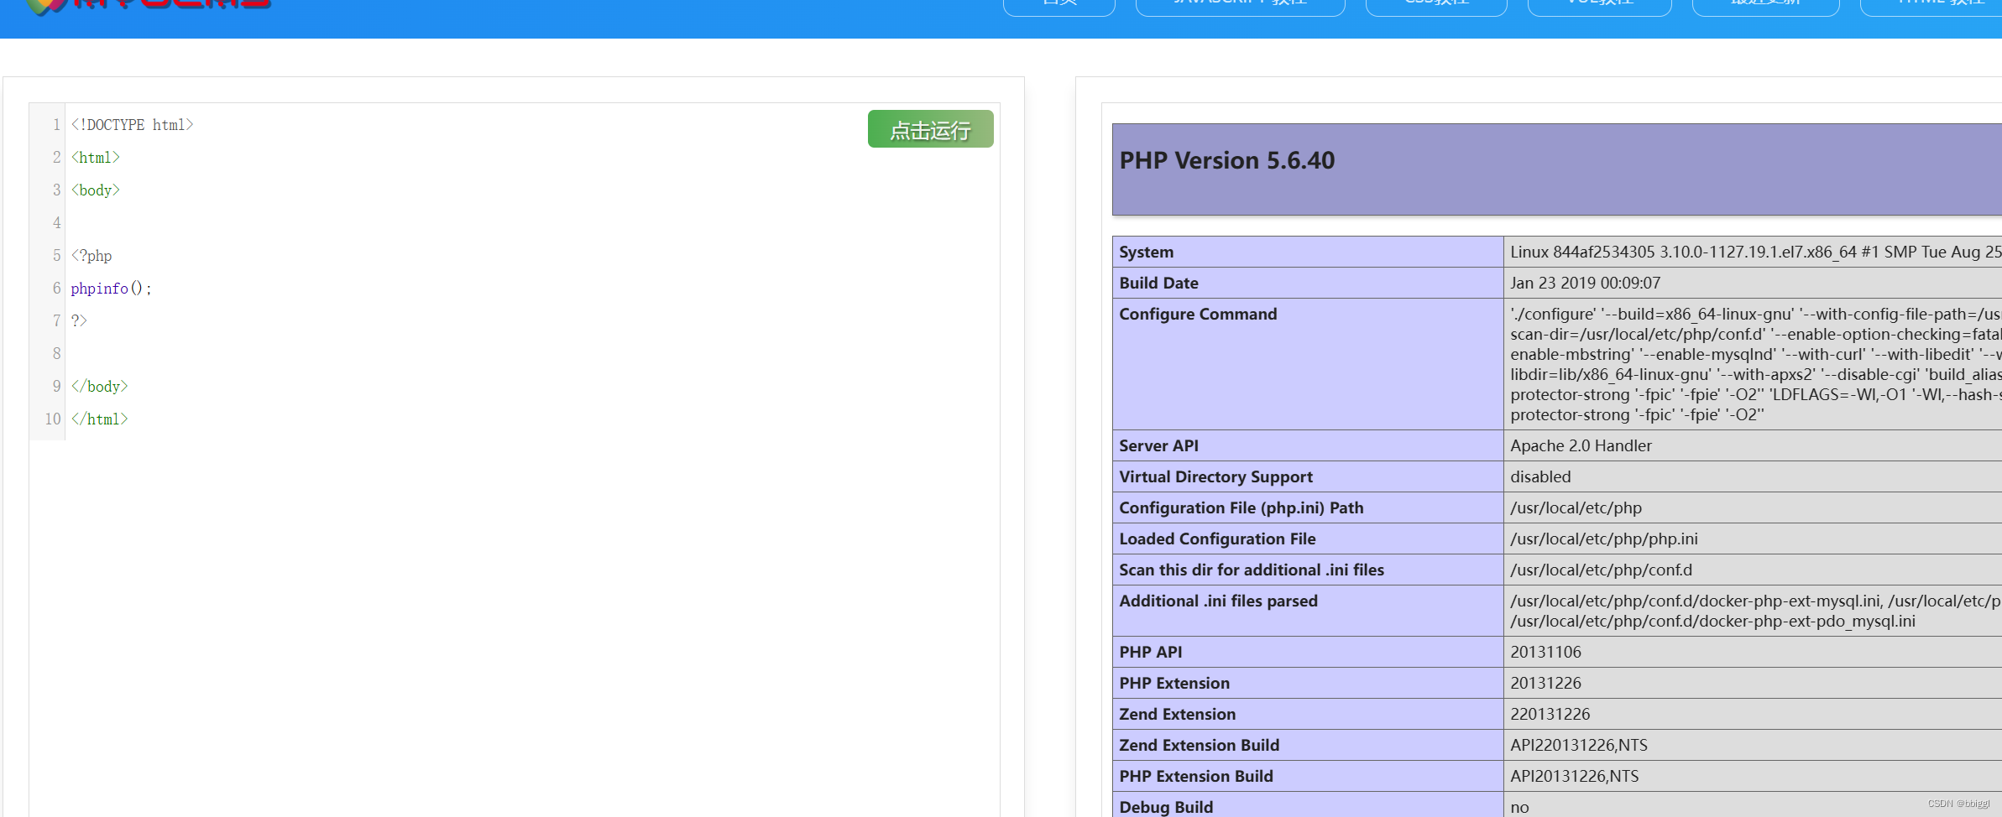2002x817 pixels.
Task: Click the '</body>' closing tag line
Action: pyautogui.click(x=100, y=387)
